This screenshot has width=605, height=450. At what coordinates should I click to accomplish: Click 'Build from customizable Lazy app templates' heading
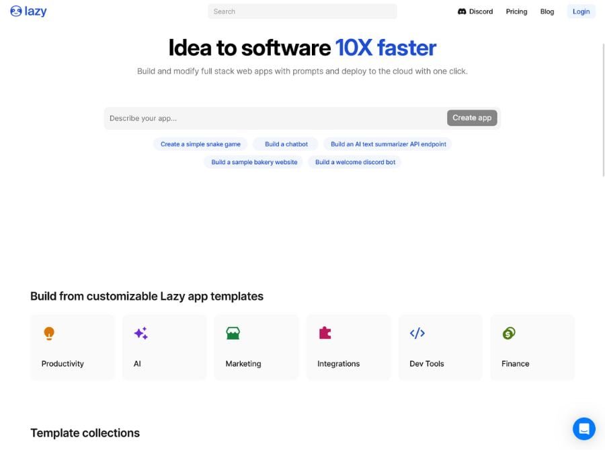click(x=147, y=296)
